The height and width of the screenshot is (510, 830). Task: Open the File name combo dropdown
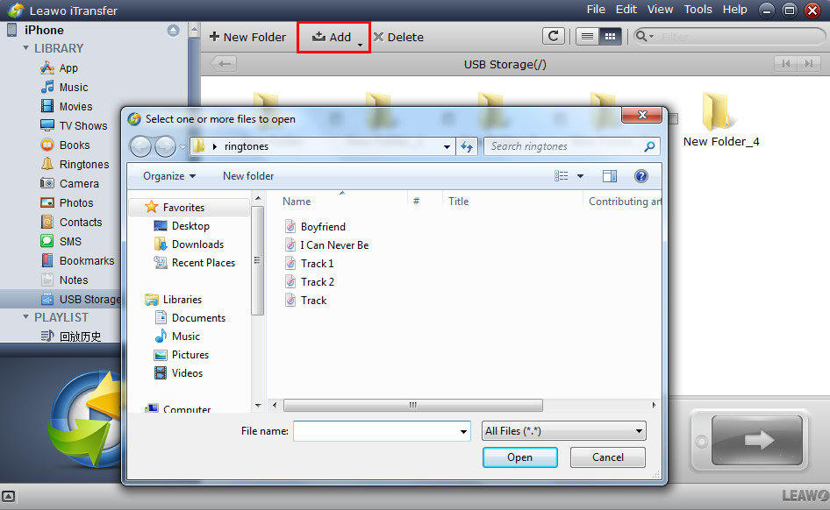464,431
